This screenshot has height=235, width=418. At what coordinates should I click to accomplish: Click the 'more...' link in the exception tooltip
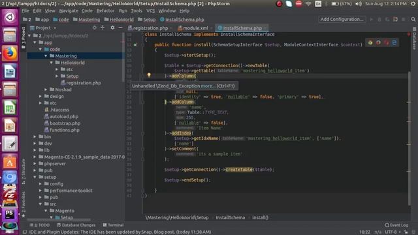(208, 86)
